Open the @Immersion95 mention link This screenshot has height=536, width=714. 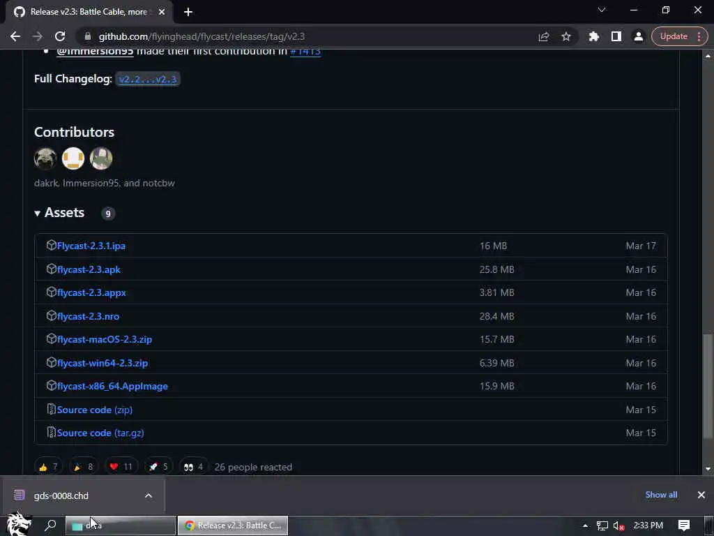[x=95, y=52]
